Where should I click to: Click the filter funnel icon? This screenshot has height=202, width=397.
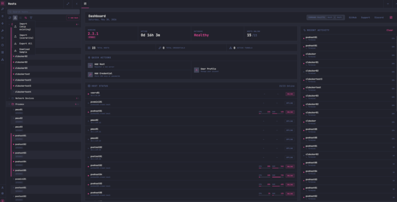(31, 18)
